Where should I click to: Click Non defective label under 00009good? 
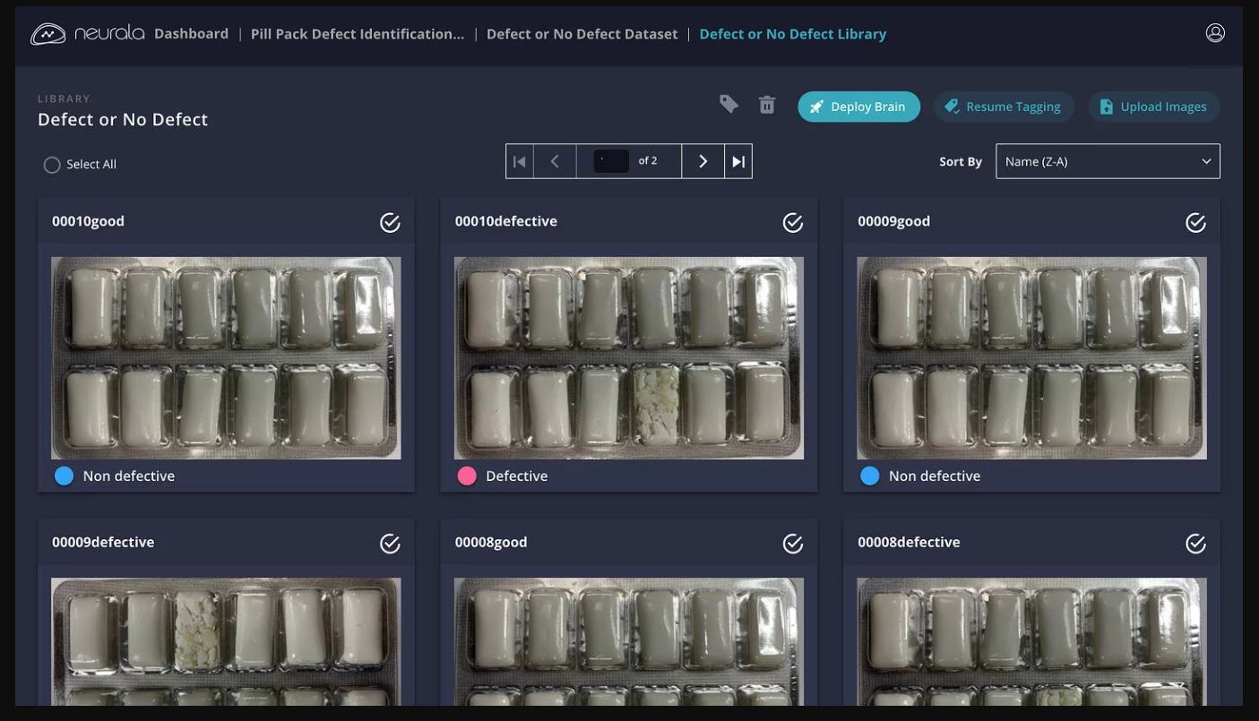point(935,476)
